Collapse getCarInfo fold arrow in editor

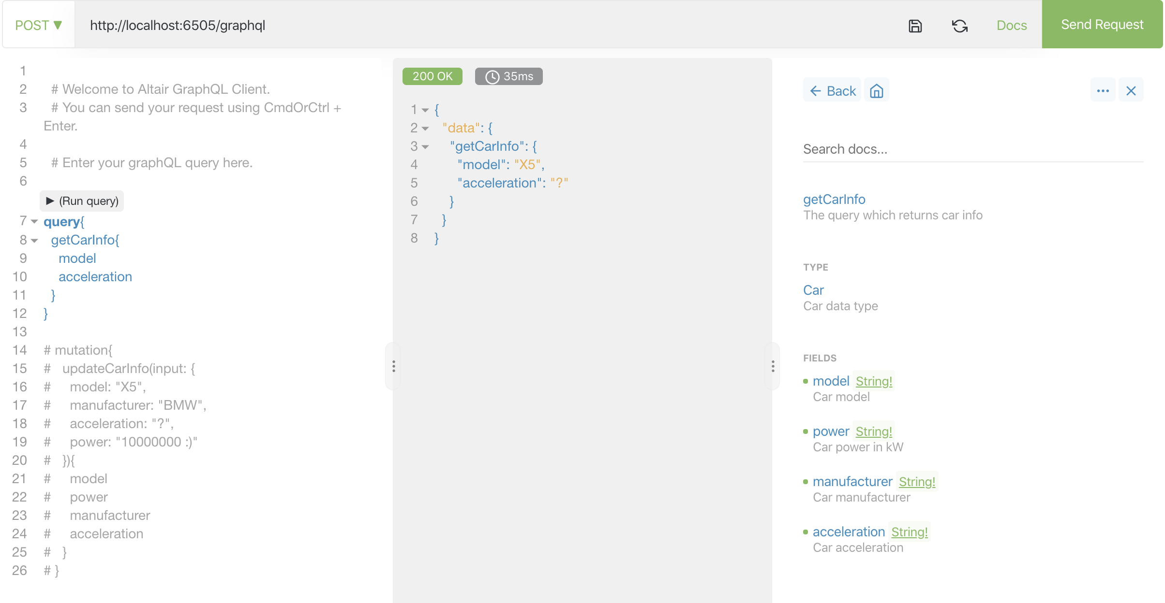tap(34, 240)
